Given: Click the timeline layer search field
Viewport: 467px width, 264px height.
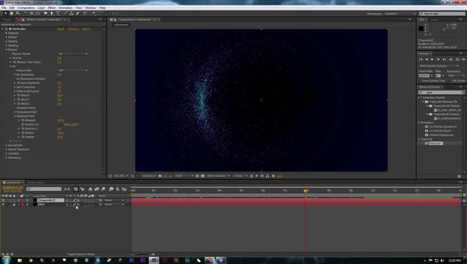Looking at the screenshot, I should point(44,189).
